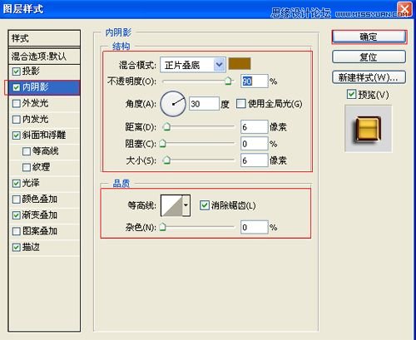This screenshot has height=340, width=416.
Task: Enable the 等高线 sub-option checkbox
Action: click(x=27, y=151)
